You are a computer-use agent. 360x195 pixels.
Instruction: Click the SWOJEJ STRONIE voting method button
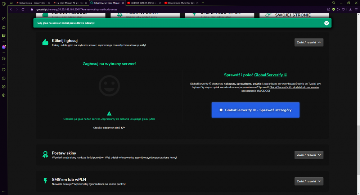(x=294, y=15)
